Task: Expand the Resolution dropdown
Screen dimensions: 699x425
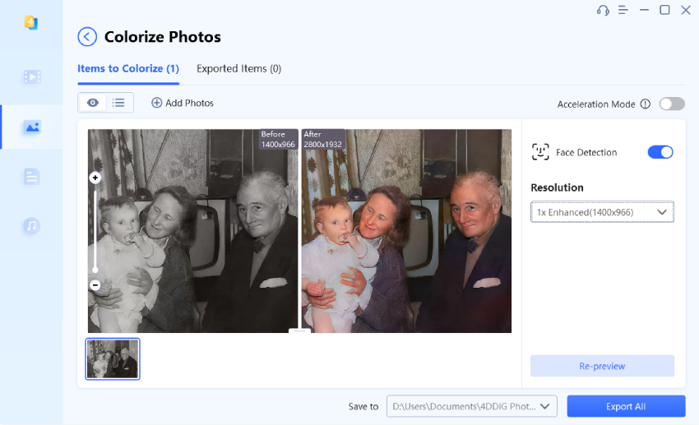Action: click(602, 212)
